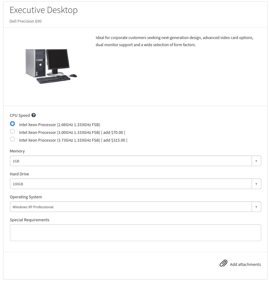Click the Hard Drive dropdown arrow
The width and height of the screenshot is (269, 282).
pyautogui.click(x=256, y=184)
